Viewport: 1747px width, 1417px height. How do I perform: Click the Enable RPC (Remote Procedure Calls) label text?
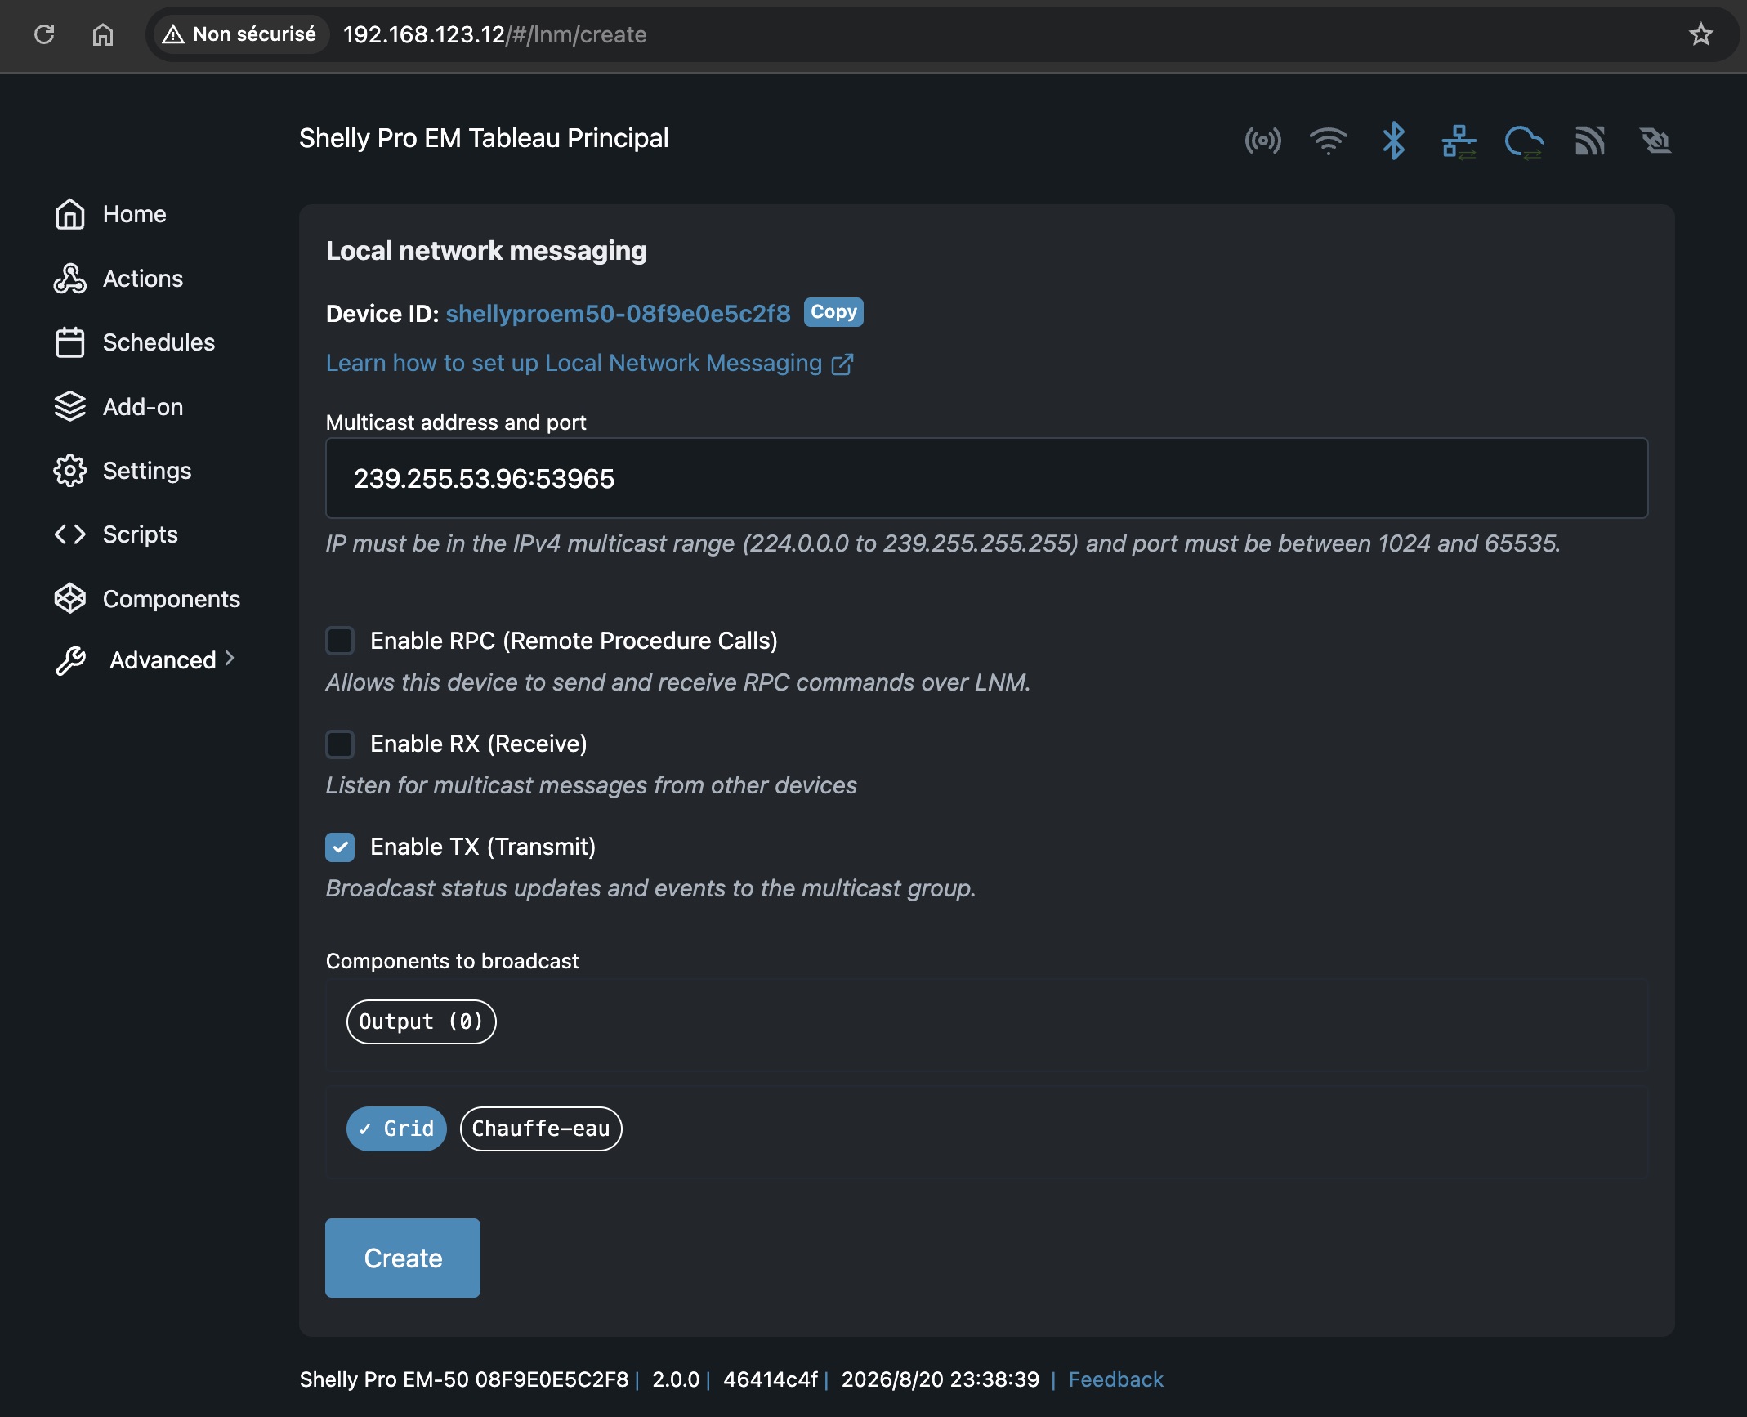pyautogui.click(x=574, y=641)
